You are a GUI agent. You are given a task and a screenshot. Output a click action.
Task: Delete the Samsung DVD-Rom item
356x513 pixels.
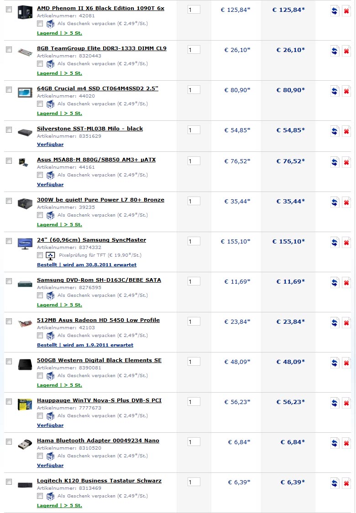(346, 283)
